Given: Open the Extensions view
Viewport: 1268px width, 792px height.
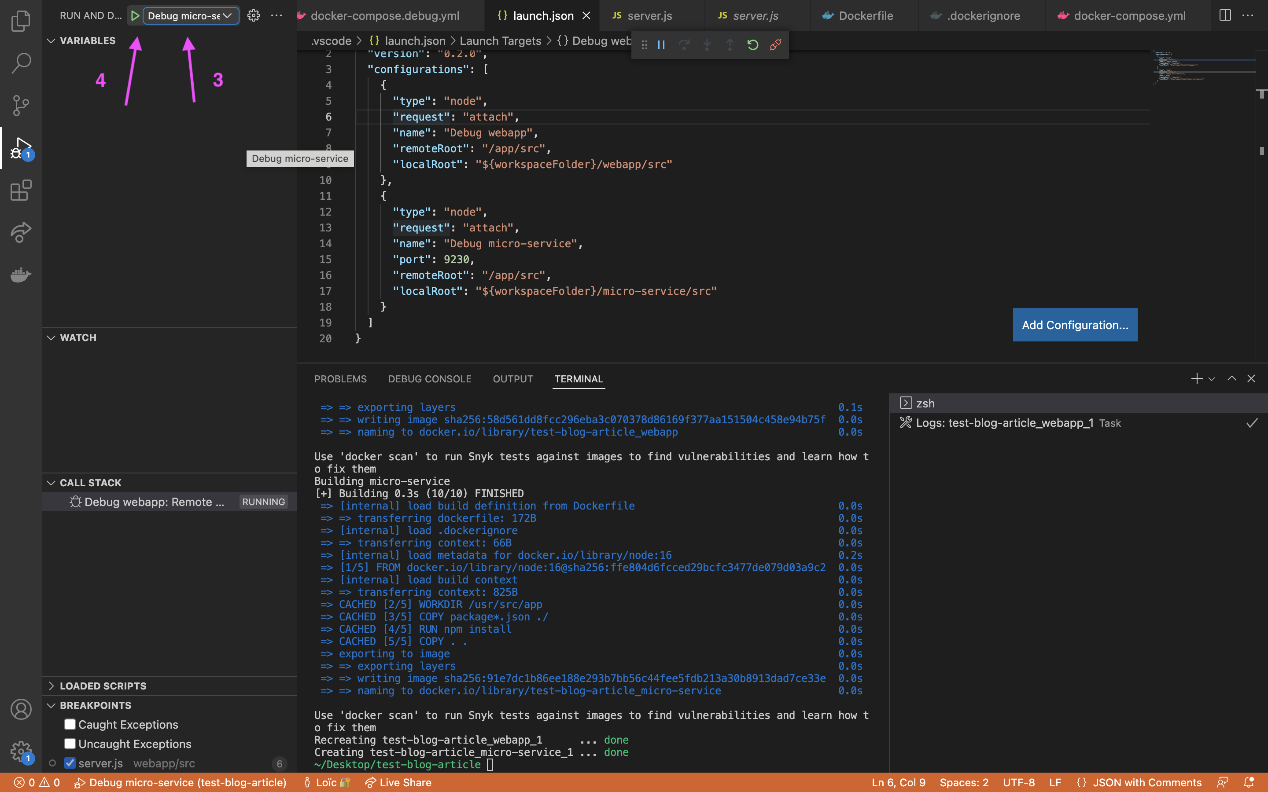Looking at the screenshot, I should pyautogui.click(x=20, y=190).
